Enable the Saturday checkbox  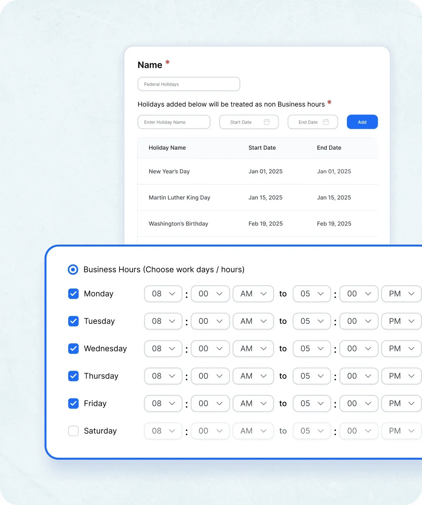tap(73, 431)
